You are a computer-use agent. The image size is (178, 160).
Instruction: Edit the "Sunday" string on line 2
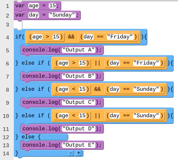(62, 15)
